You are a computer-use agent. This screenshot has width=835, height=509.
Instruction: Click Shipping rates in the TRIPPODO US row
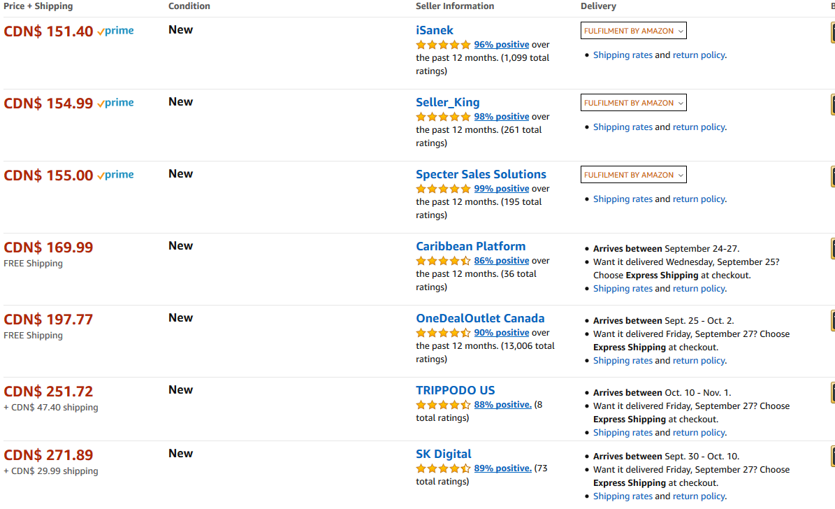[x=623, y=433]
